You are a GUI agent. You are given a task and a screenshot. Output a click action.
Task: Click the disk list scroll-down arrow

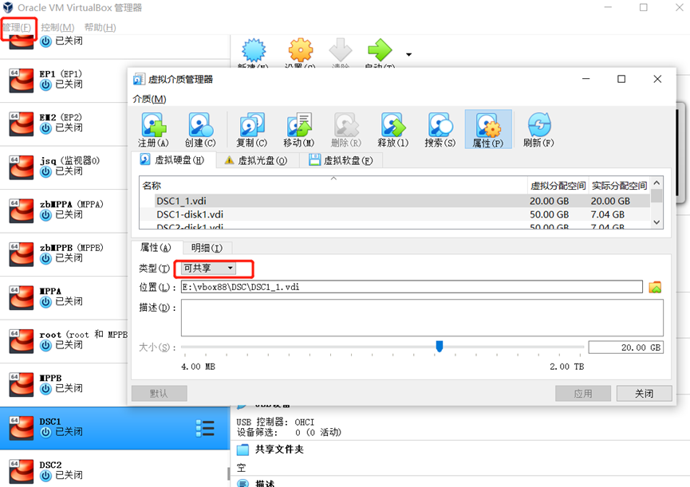656,222
